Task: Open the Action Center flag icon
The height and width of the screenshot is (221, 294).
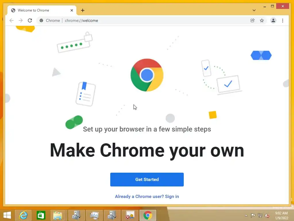Action: pos(253,216)
